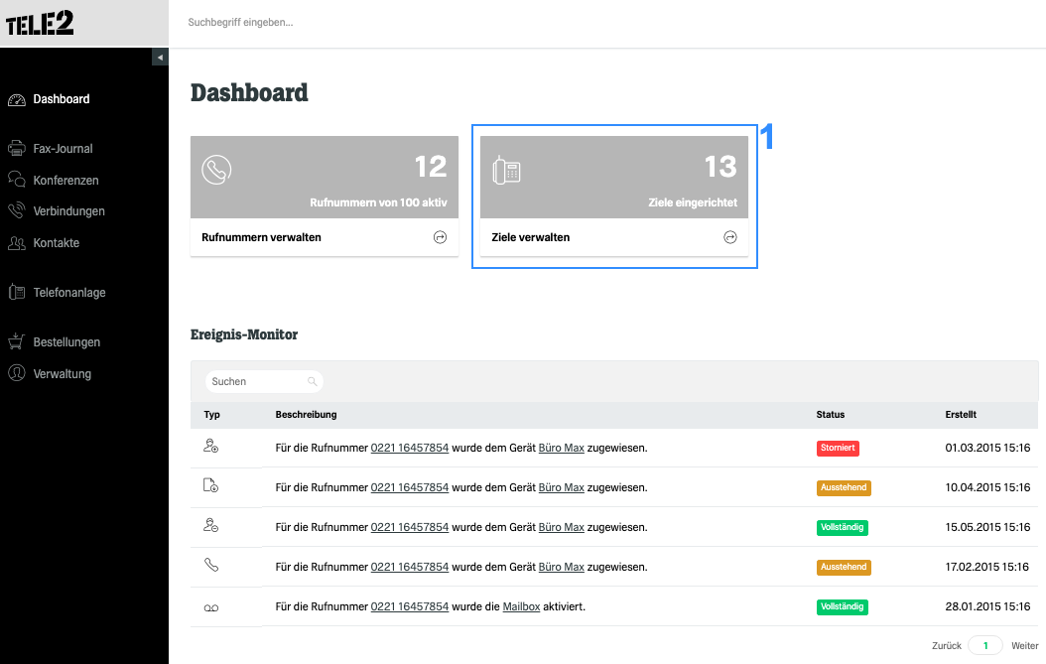The width and height of the screenshot is (1046, 664).
Task: Click the Konferenzen chat bubbles icon
Action: (17, 180)
